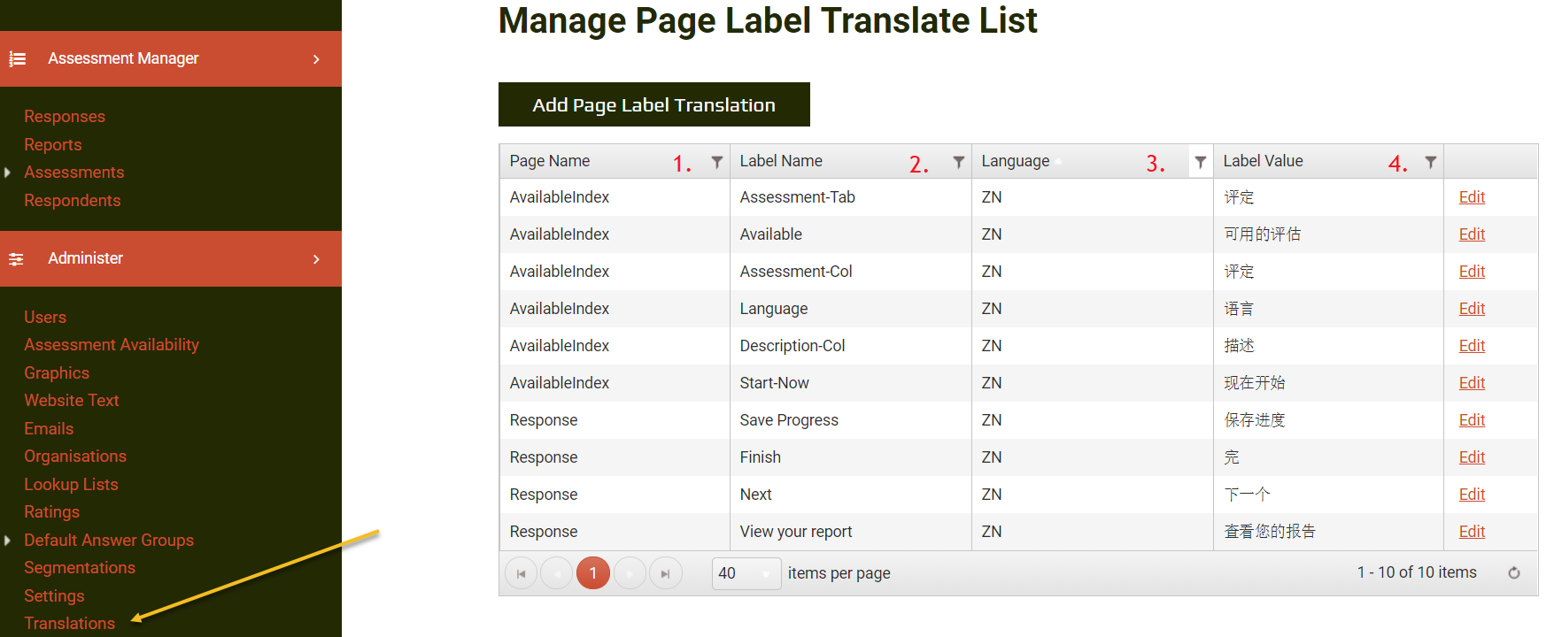Click Add Page Label Translation button
The height and width of the screenshot is (637, 1554).
tap(654, 104)
